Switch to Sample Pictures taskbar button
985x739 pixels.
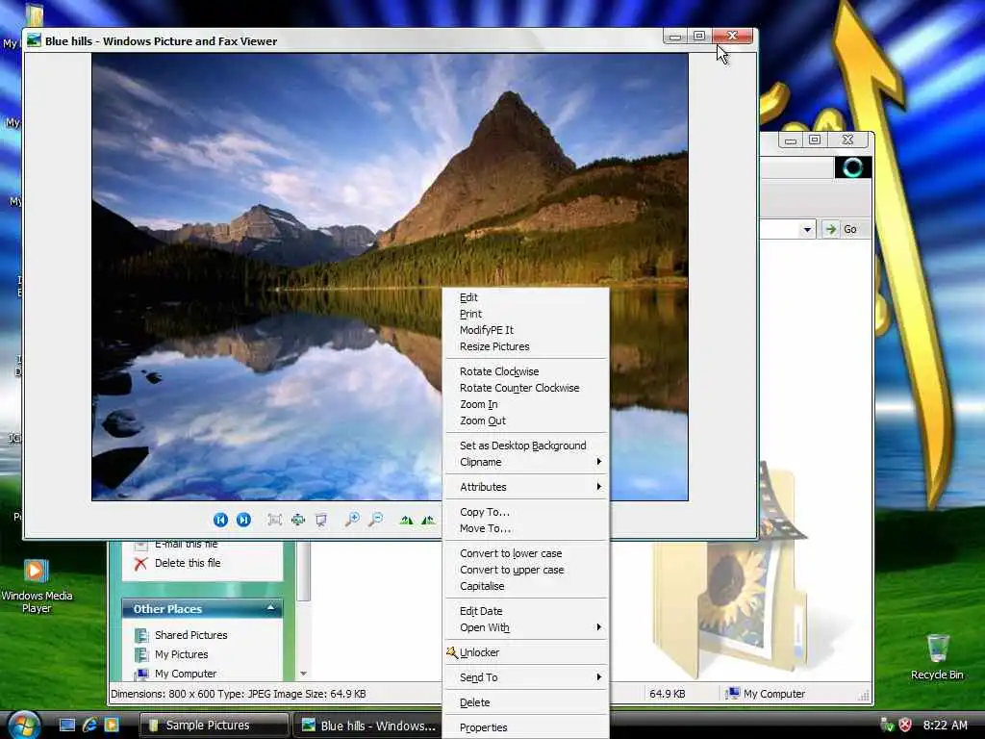pyautogui.click(x=213, y=726)
